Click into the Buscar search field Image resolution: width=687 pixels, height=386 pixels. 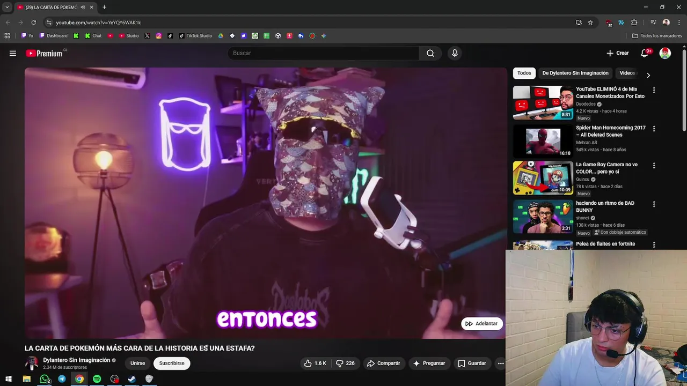tap(324, 53)
